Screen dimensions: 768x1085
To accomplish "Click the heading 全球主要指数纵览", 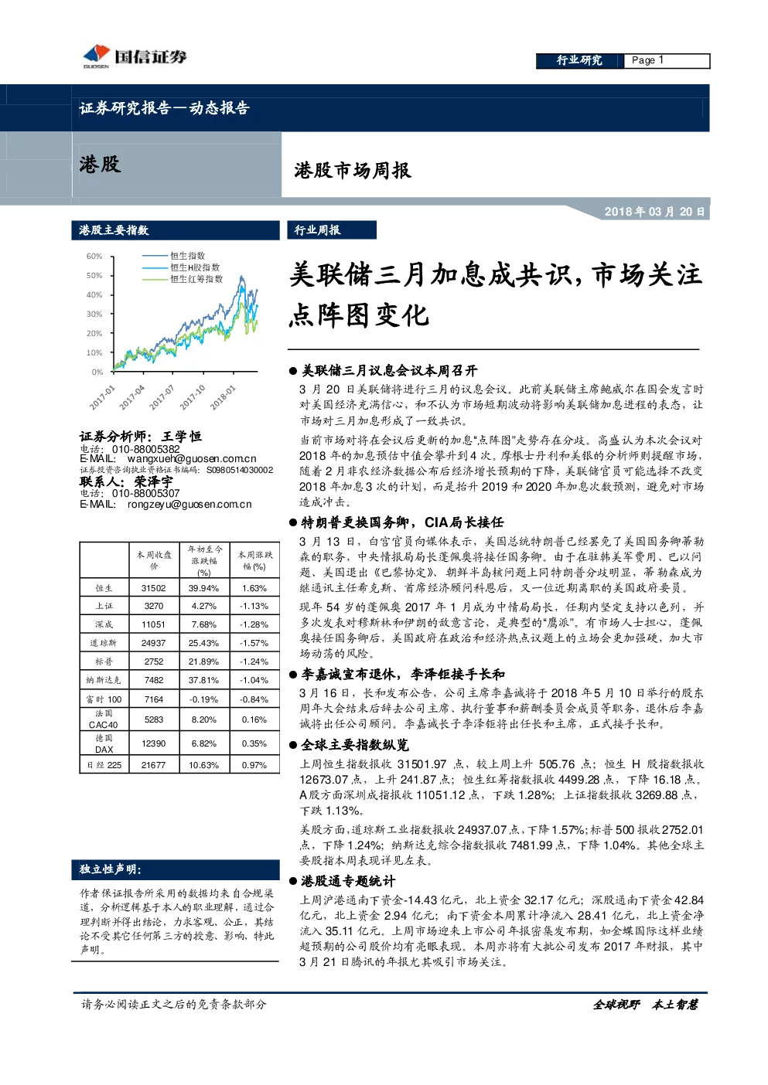I will (x=355, y=745).
